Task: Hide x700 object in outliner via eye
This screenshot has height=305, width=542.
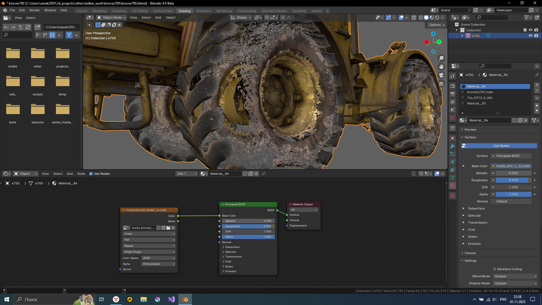Action: point(530,36)
